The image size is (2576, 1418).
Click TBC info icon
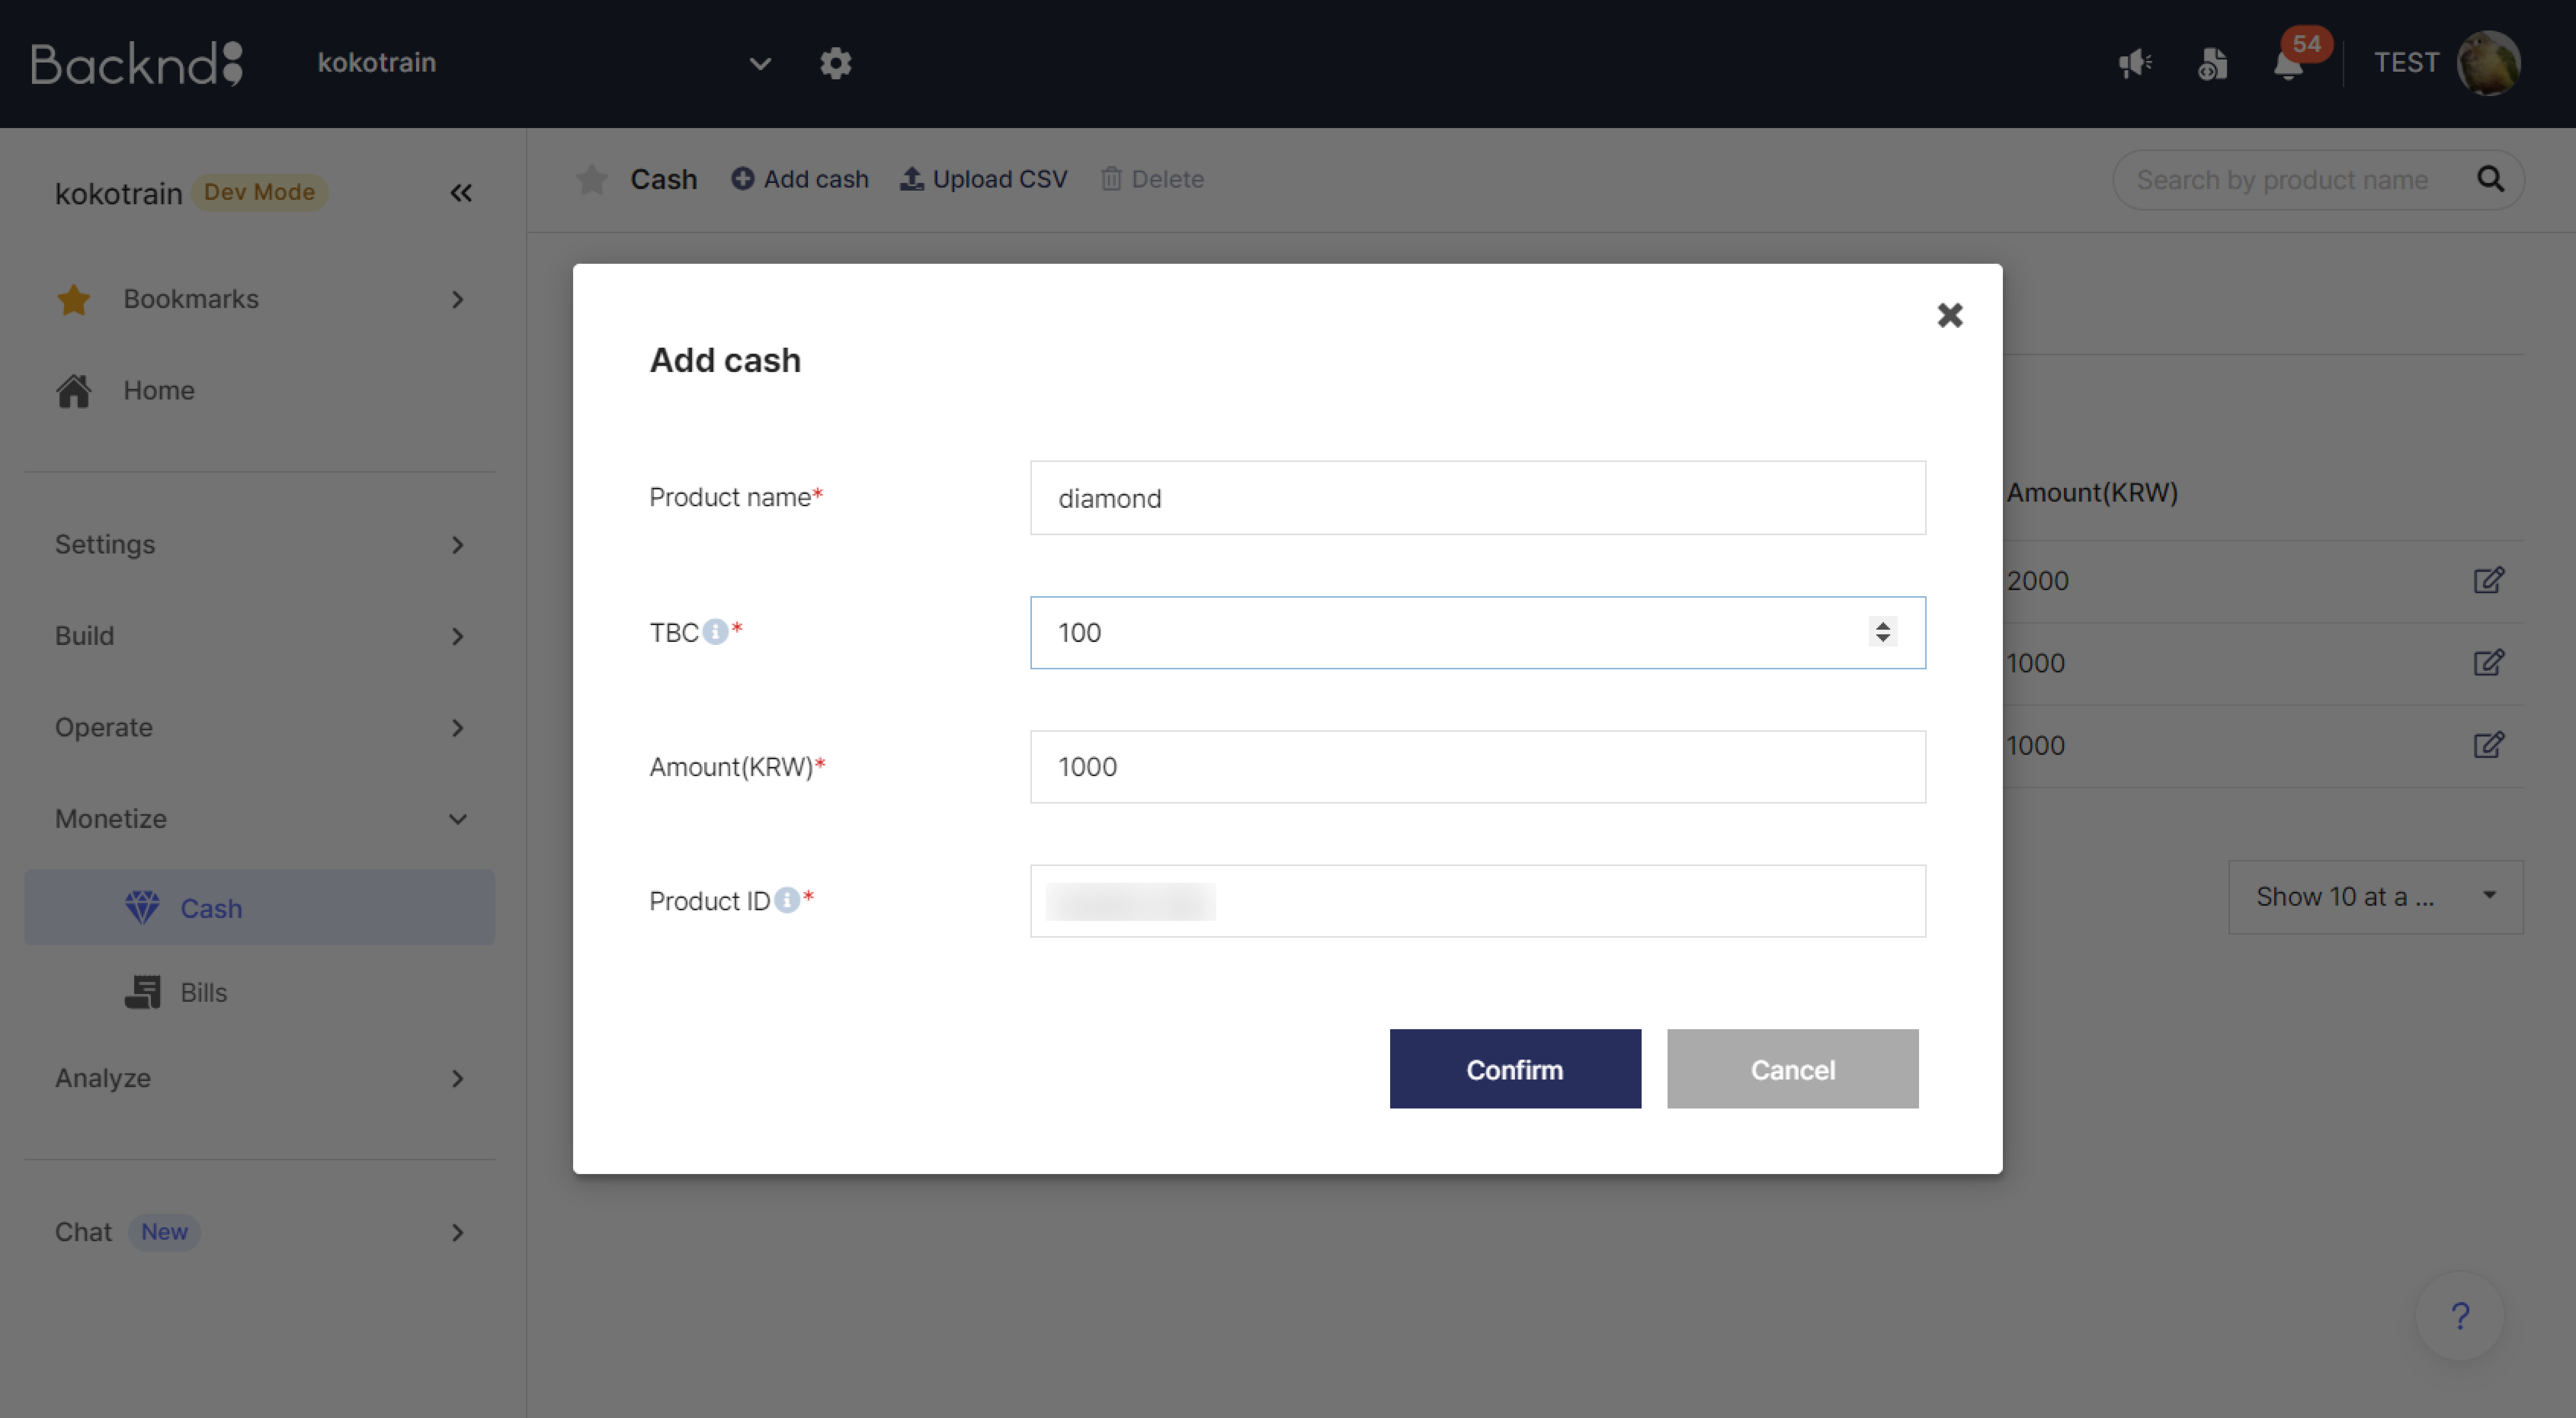click(x=714, y=632)
